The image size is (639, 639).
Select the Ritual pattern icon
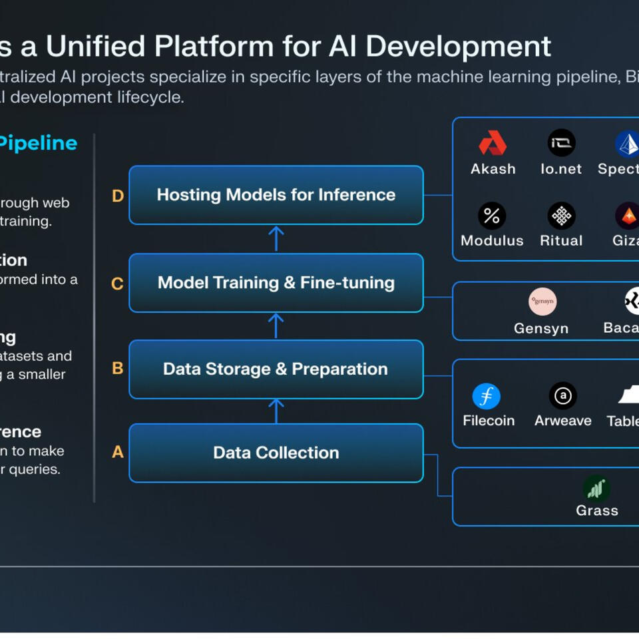click(x=561, y=216)
